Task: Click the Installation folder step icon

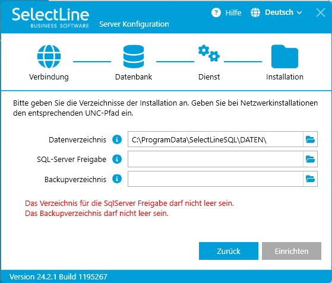Action: 284,56
